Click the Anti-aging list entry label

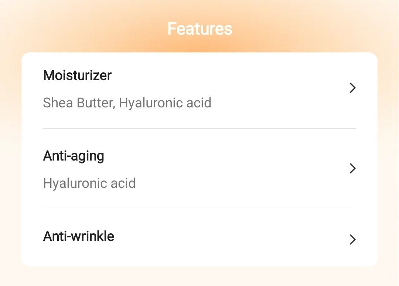coord(74,156)
